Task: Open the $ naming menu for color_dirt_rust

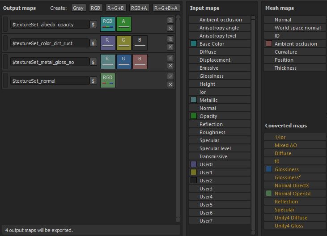Action: (x=93, y=43)
